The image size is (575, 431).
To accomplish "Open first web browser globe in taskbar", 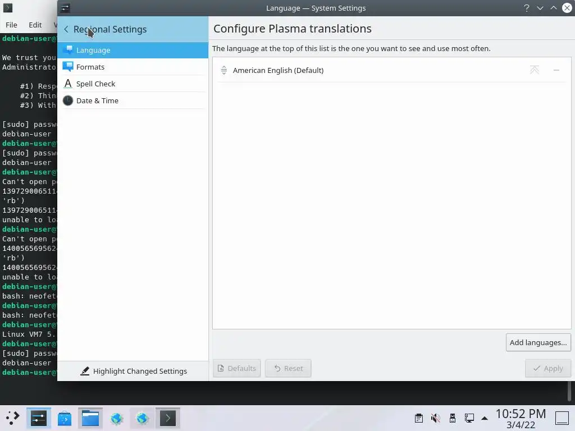I will [116, 418].
